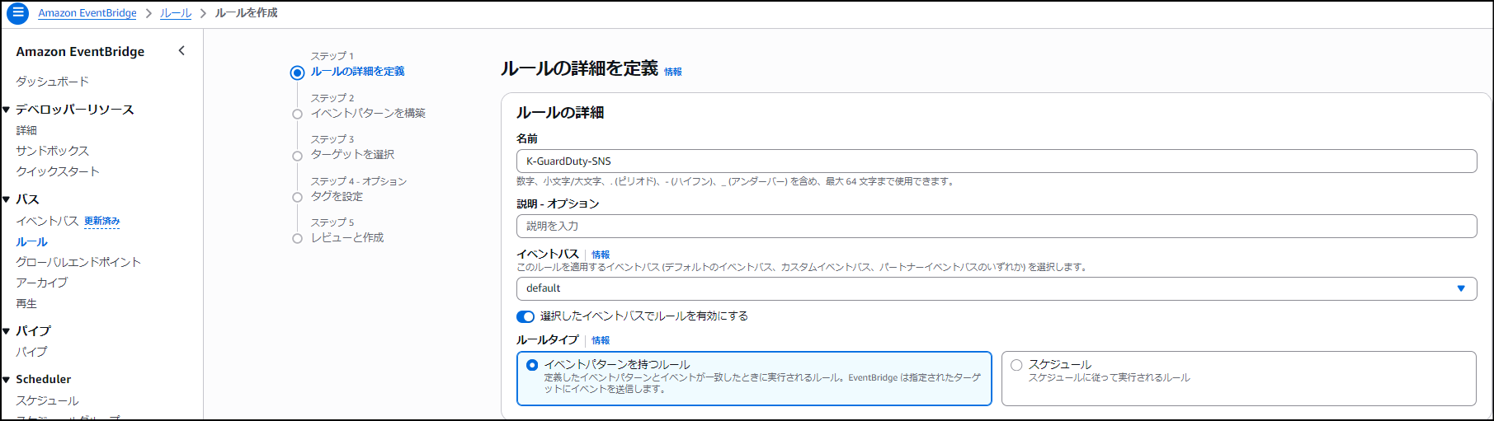Image resolution: width=1494 pixels, height=421 pixels.
Task: Collapse the デベロッパーリソース section
Action: pyautogui.click(x=7, y=110)
